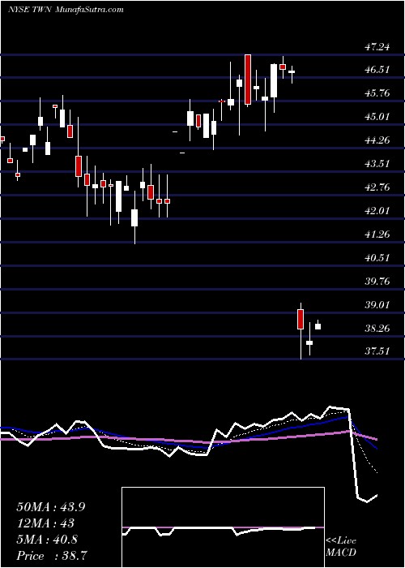Select the 44.26 price axis label
The image size is (405, 568).
377,140
